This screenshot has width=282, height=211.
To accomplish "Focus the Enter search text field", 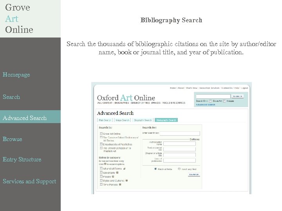I will click(x=180, y=133).
